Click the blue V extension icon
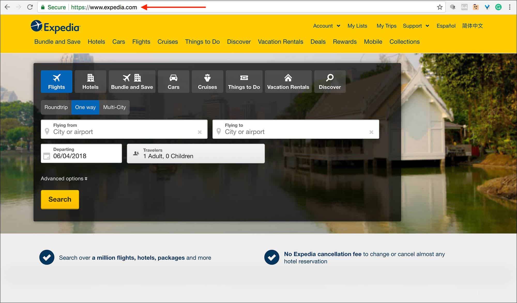 [487, 7]
